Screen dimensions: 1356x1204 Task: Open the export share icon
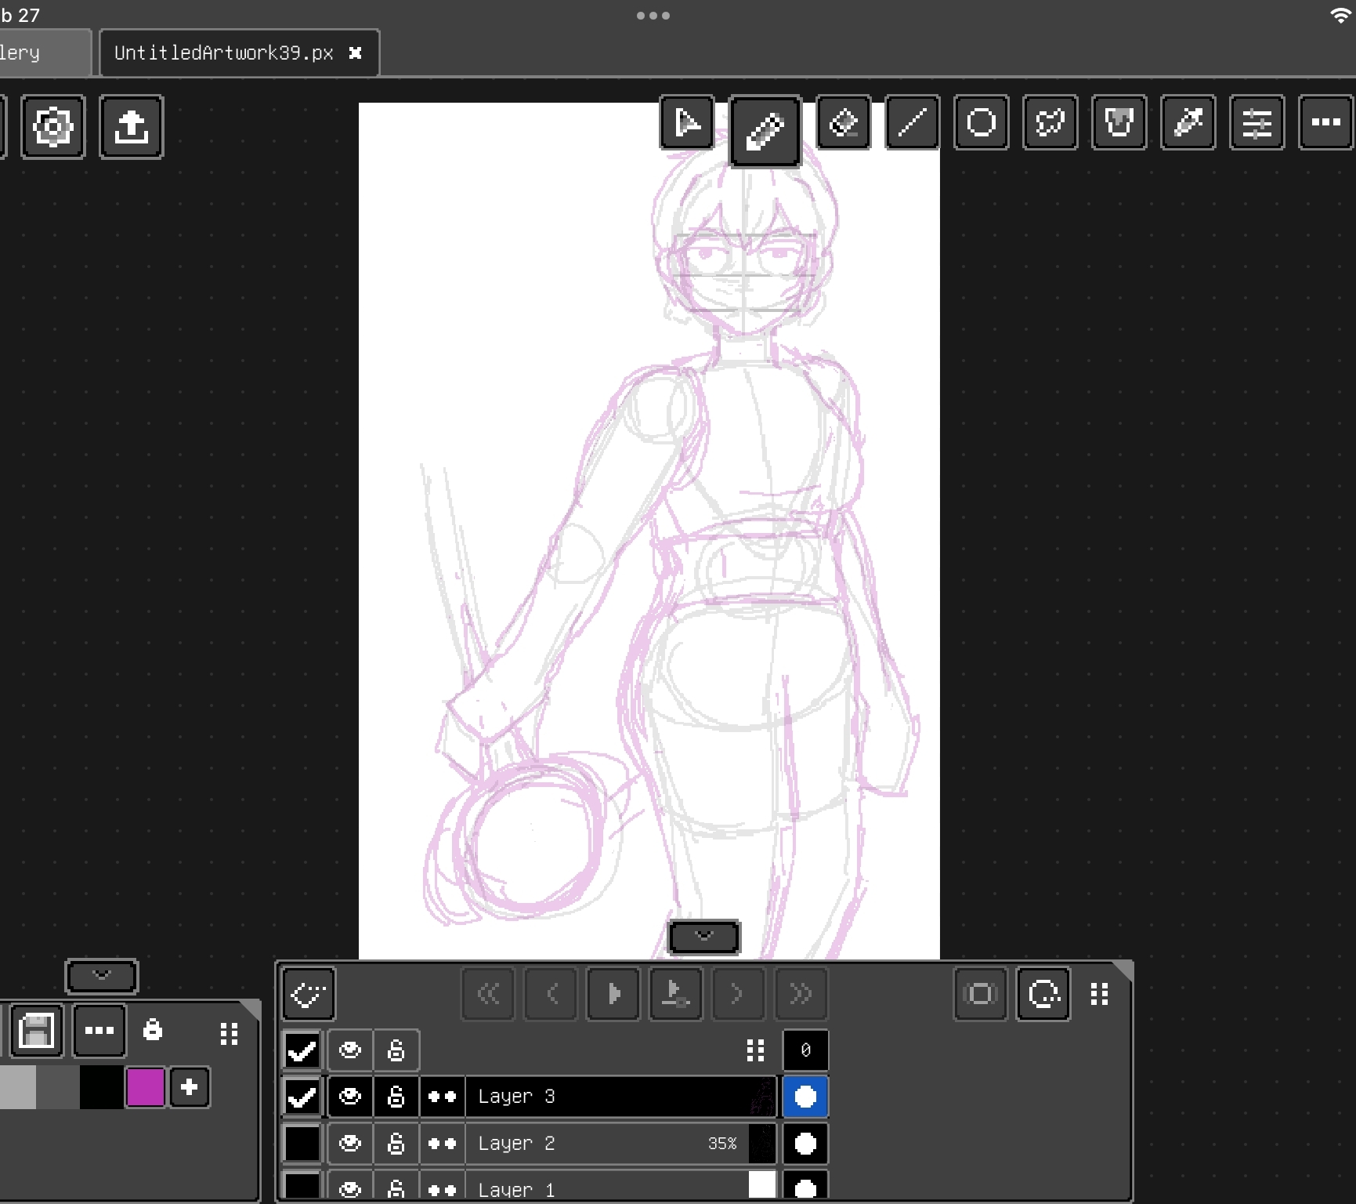click(131, 127)
